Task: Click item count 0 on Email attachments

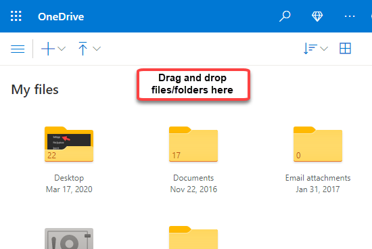Action: tap(298, 156)
